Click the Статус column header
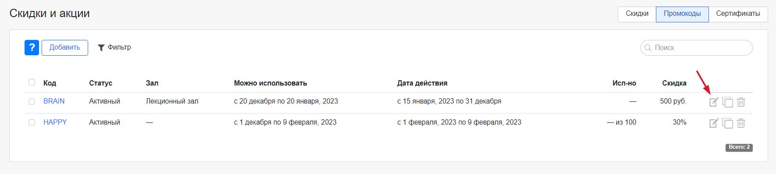Image resolution: width=776 pixels, height=174 pixels. pyautogui.click(x=100, y=83)
